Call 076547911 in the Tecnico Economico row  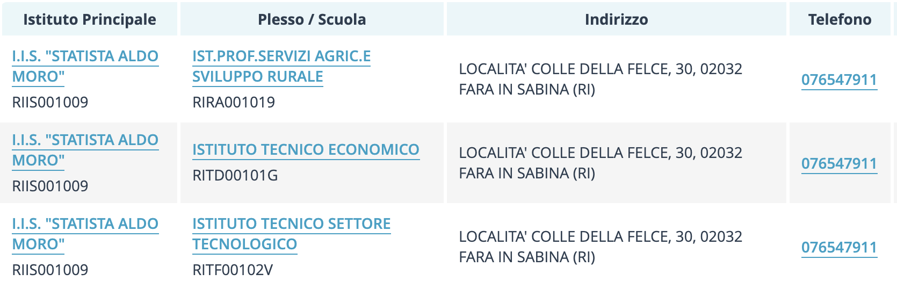pyautogui.click(x=839, y=163)
